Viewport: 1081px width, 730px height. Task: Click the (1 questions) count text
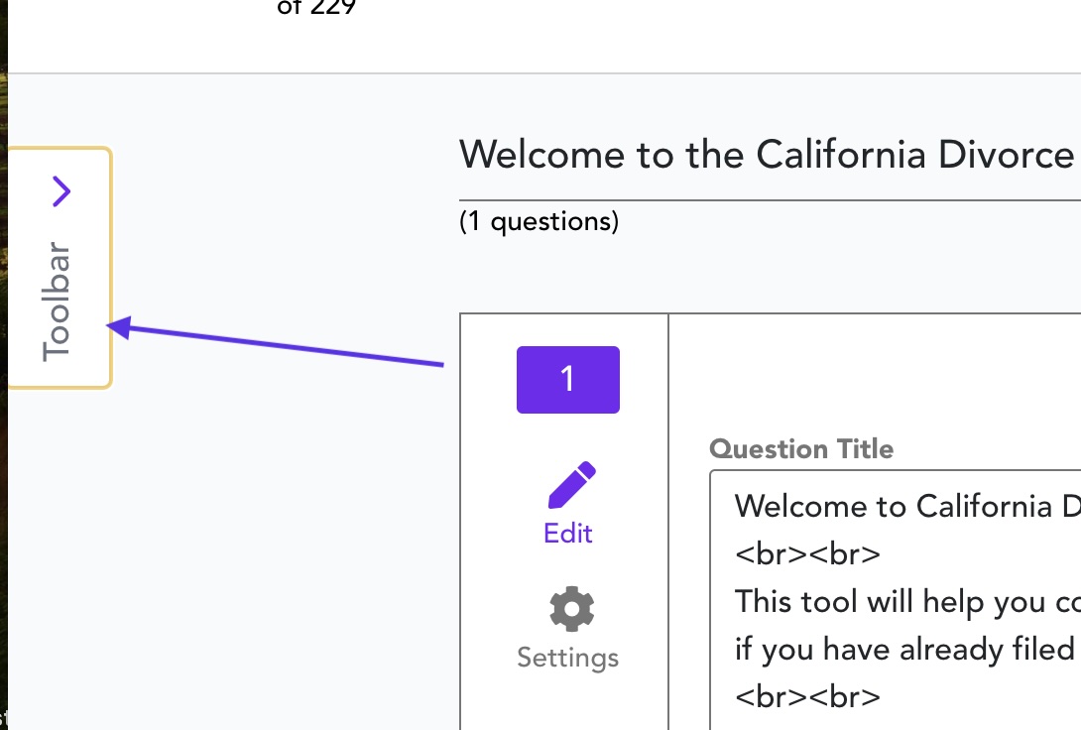[540, 221]
